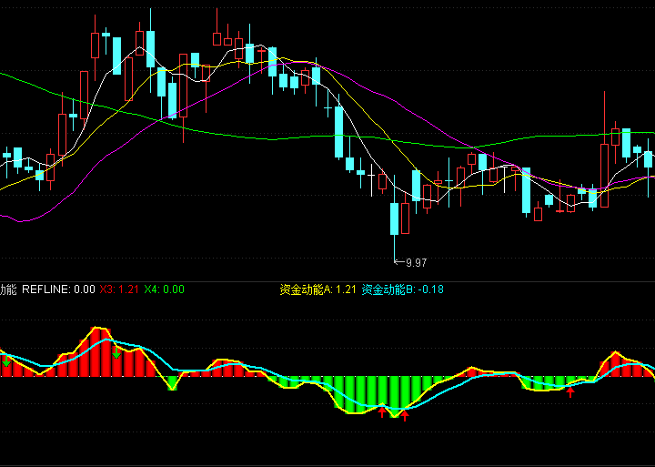The width and height of the screenshot is (655, 467).
Task: Click the yellow 资金动能A: 1.21 label
Action: click(317, 289)
